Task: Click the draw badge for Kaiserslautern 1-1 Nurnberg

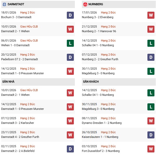Action: 151,135
